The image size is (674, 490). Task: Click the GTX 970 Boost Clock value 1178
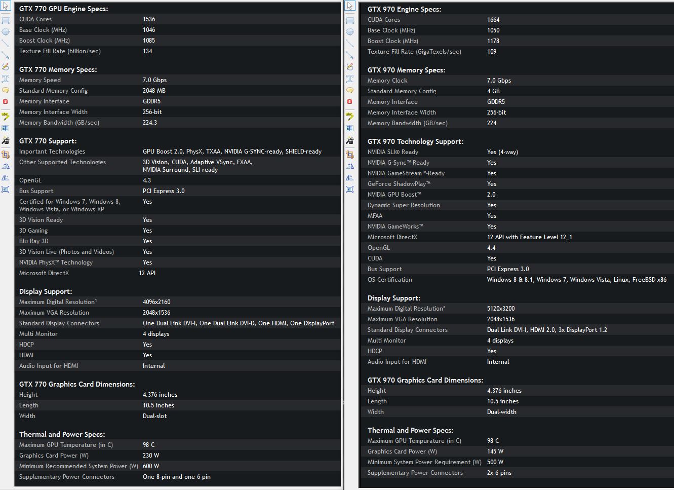click(x=493, y=41)
